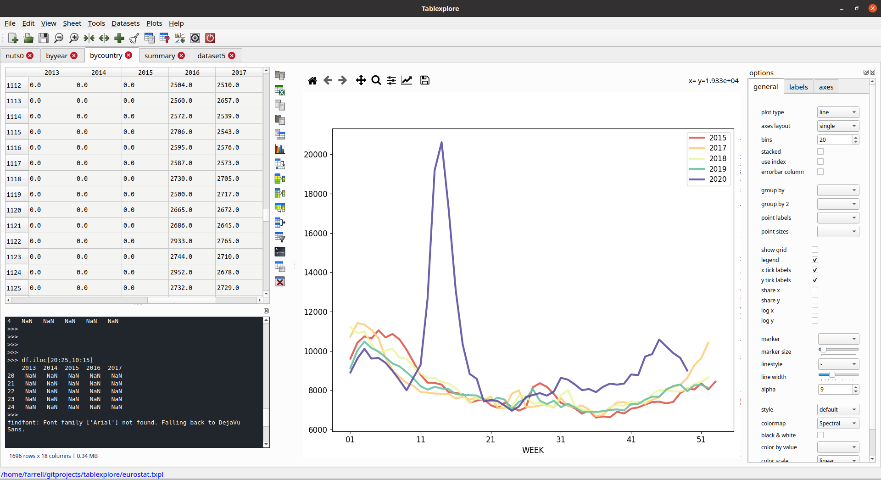Viewport: 881px width, 480px height.
Task: Save the project using the floppy disk icon
Action: (x=44, y=38)
